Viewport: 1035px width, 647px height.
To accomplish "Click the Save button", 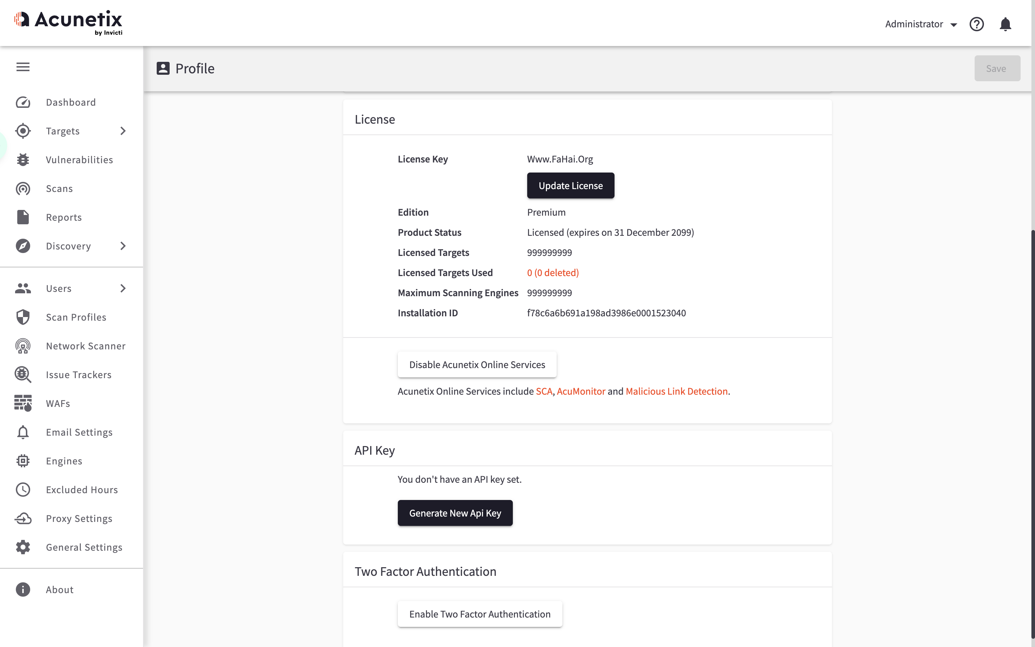I will pyautogui.click(x=997, y=68).
